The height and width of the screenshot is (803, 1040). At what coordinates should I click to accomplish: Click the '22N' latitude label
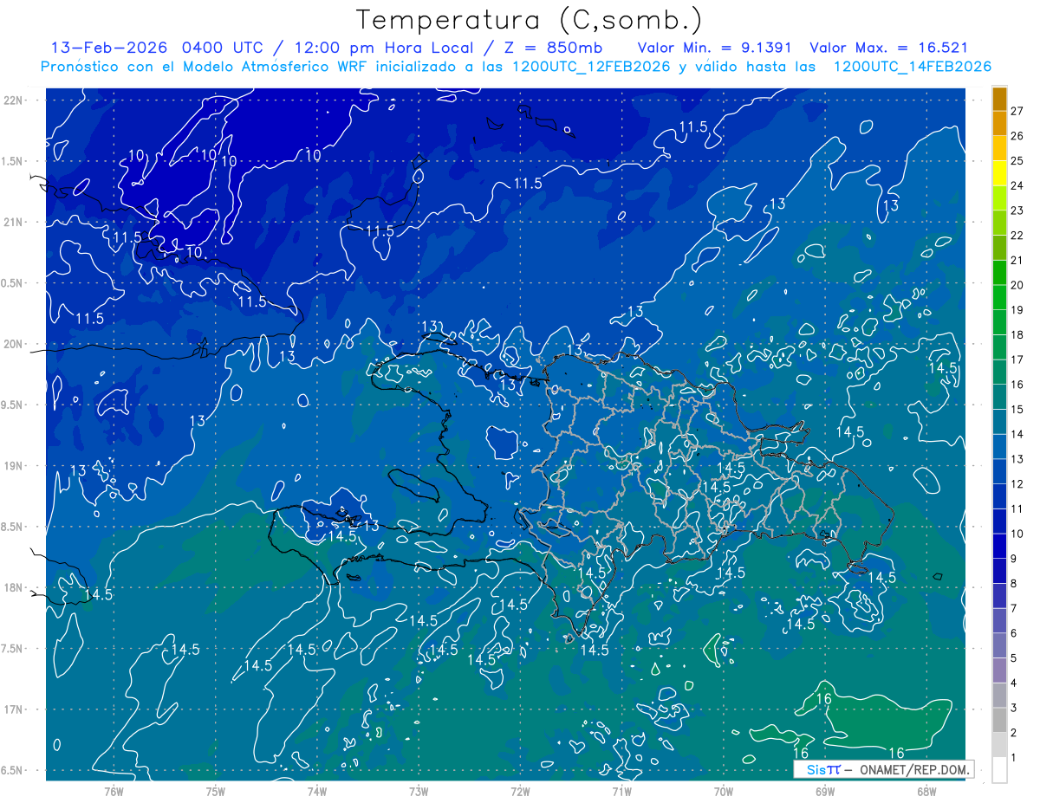(x=12, y=100)
